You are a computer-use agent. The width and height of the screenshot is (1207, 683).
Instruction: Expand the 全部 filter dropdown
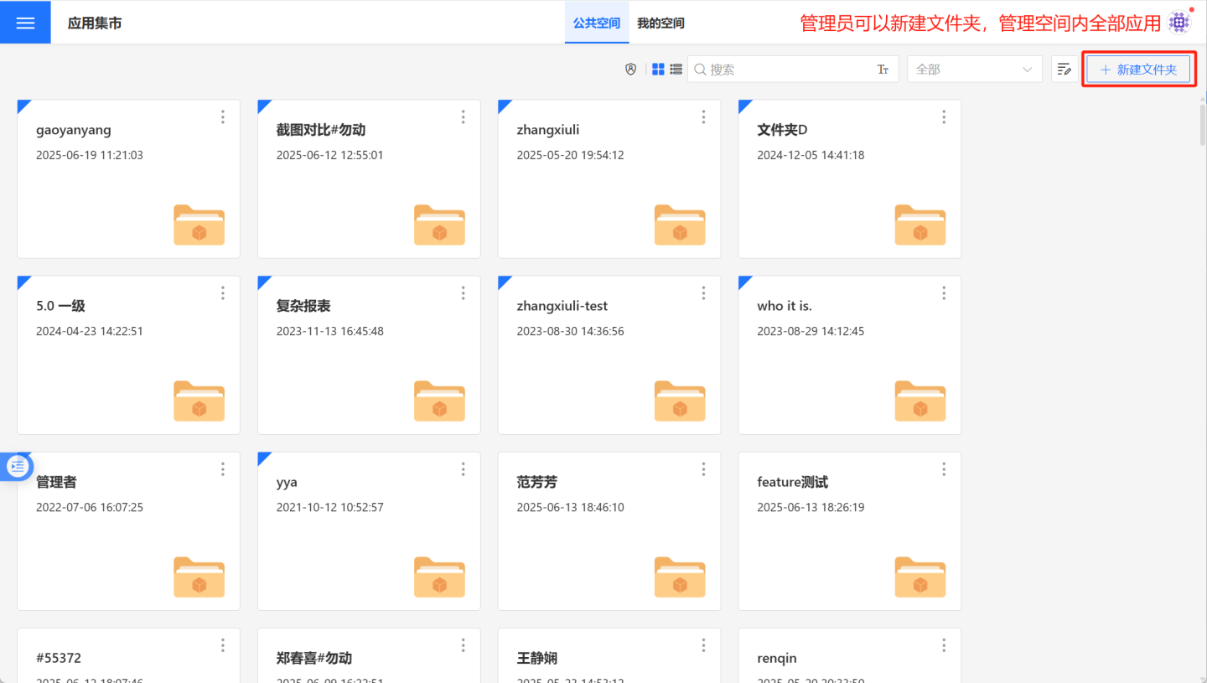[x=974, y=70]
